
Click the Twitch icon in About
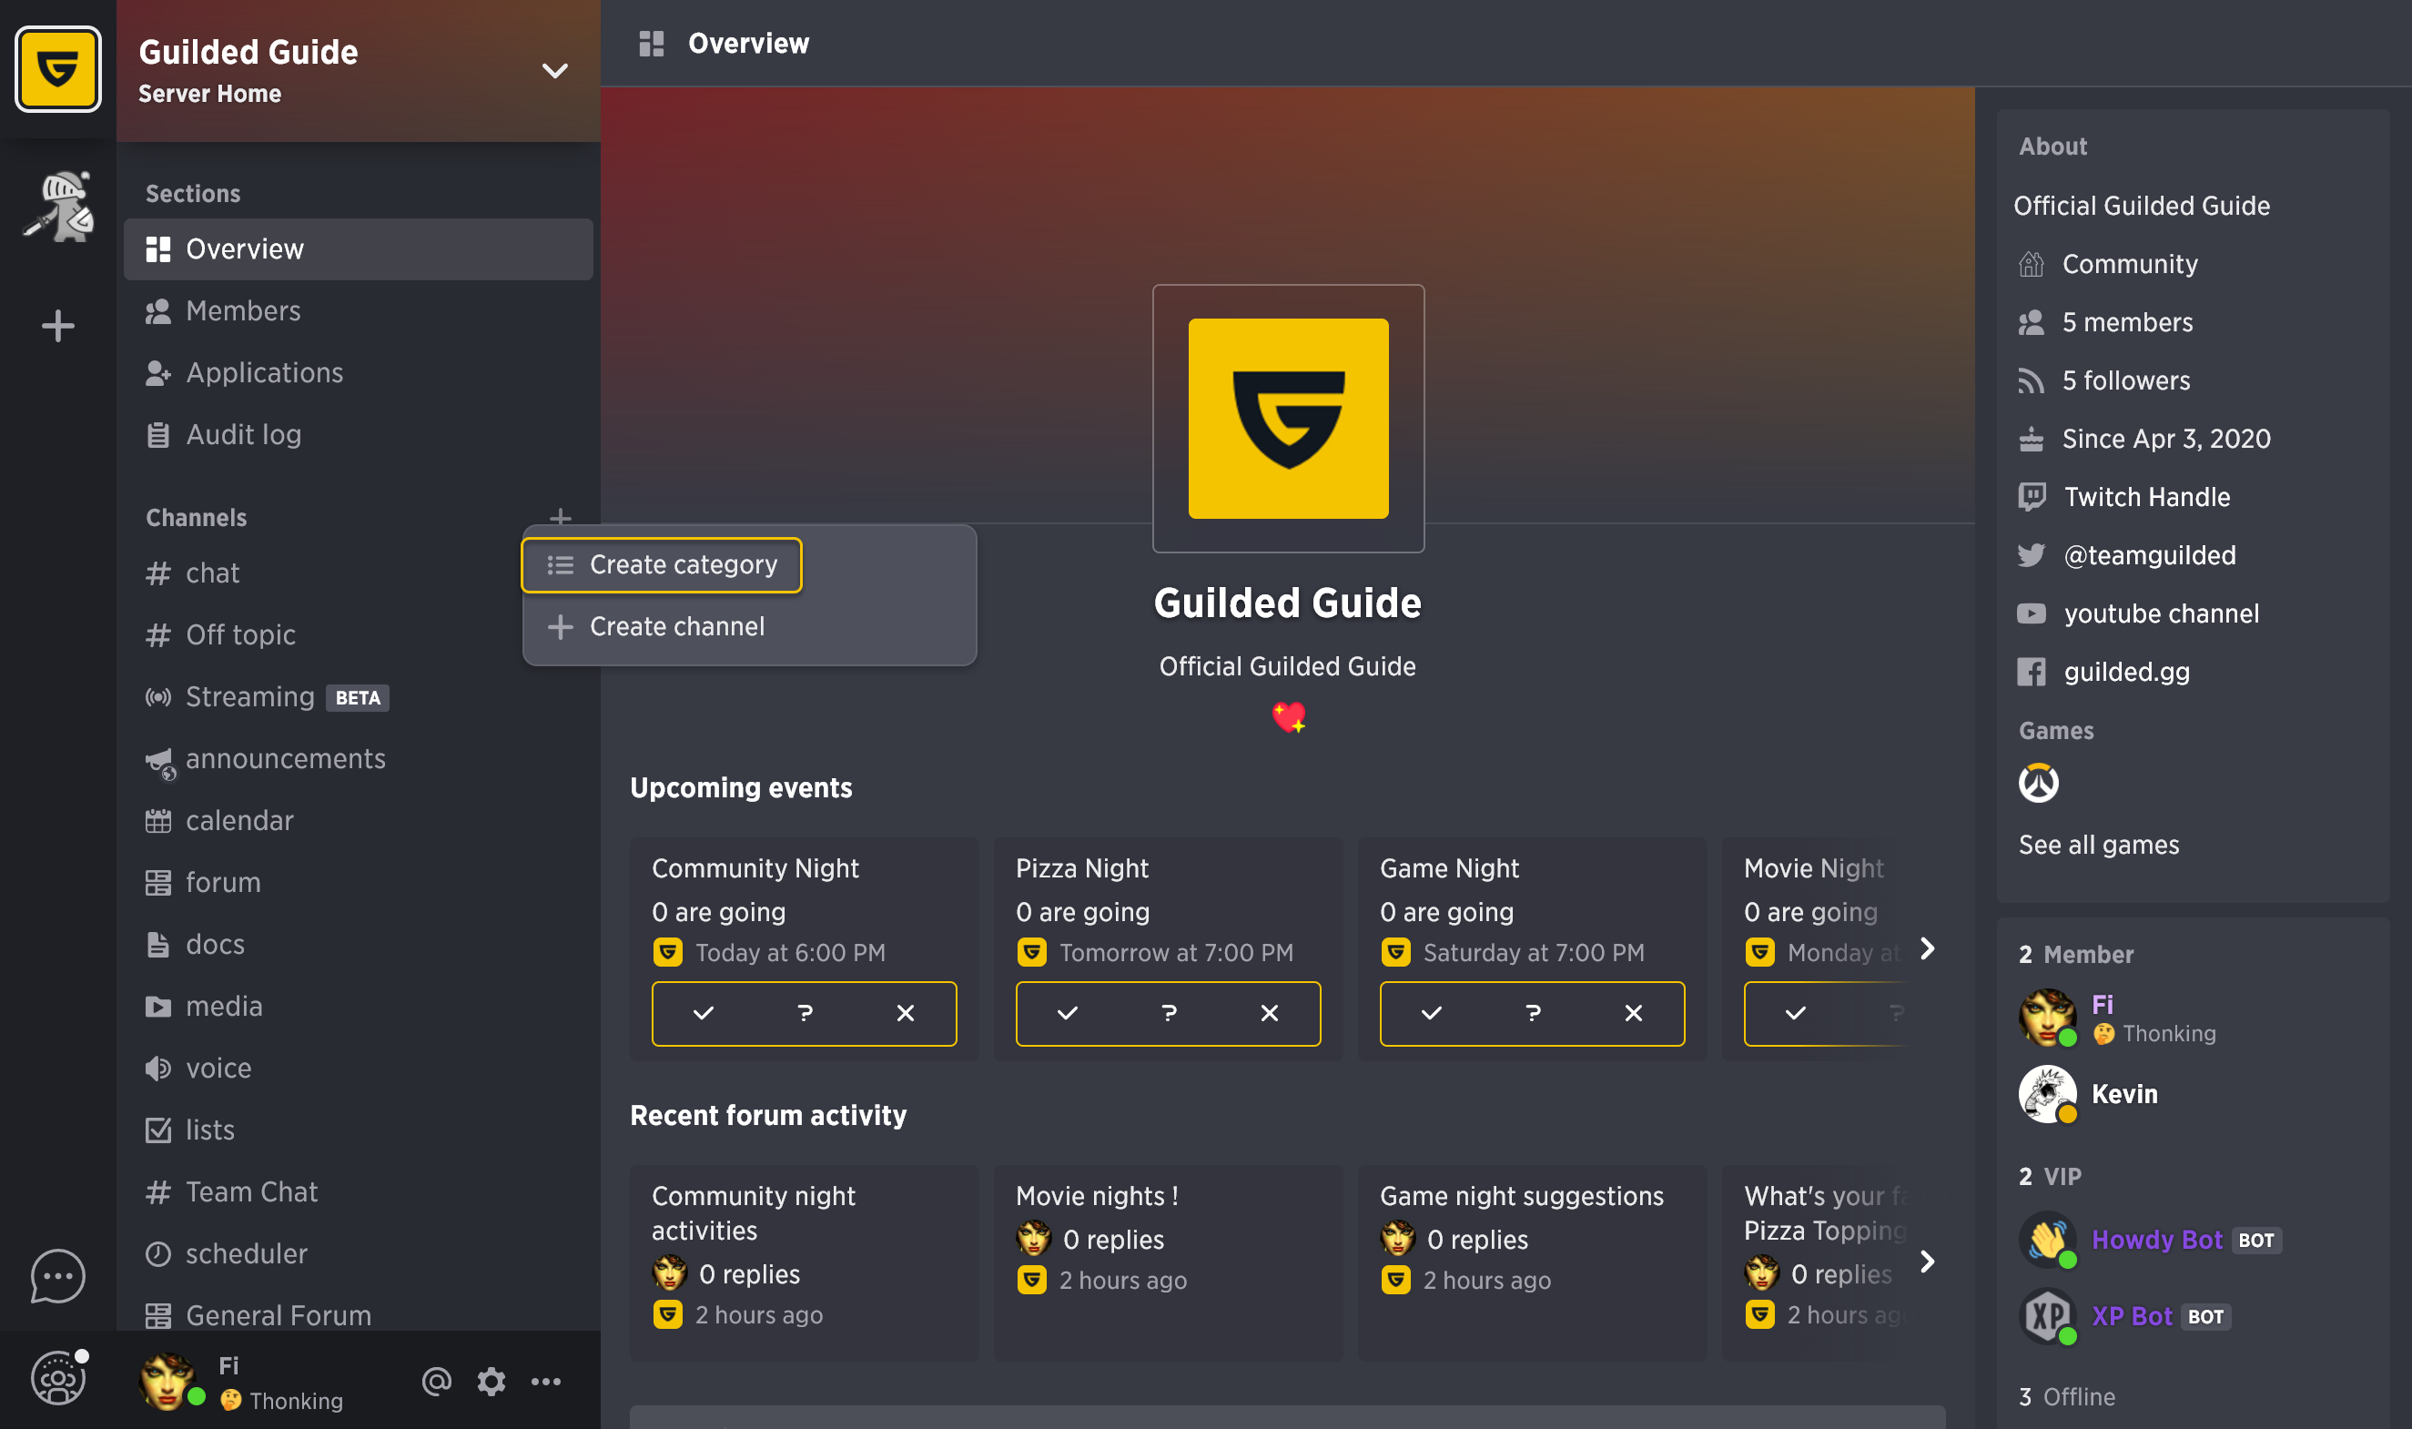click(x=2031, y=497)
